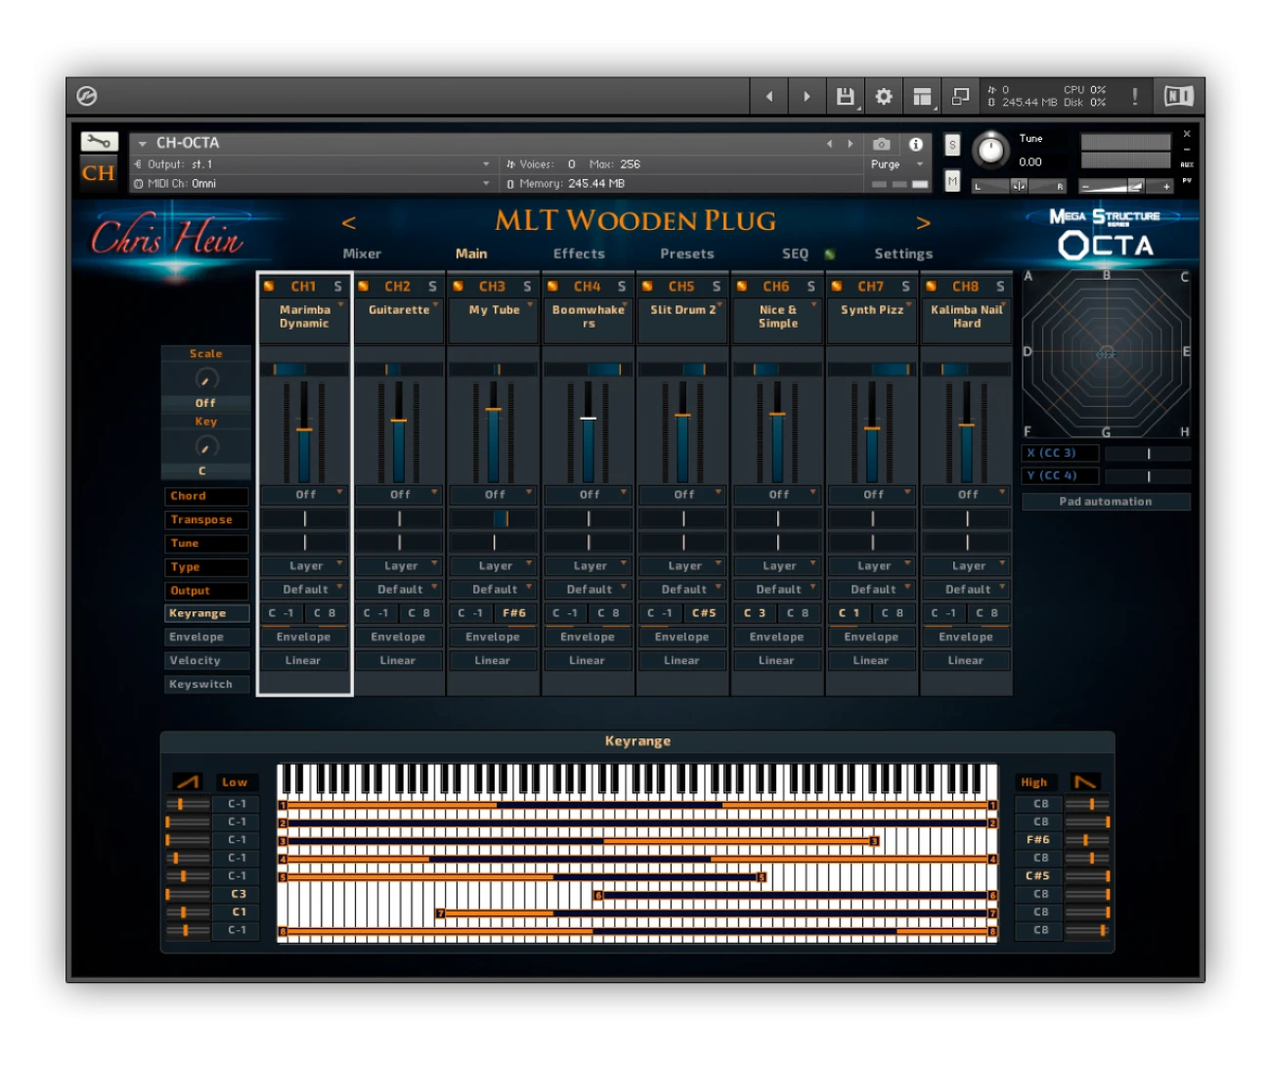Image resolution: width=1271 pixels, height=1069 pixels.
Task: Go to next instrument with right arrow in top toolbar
Action: [807, 96]
